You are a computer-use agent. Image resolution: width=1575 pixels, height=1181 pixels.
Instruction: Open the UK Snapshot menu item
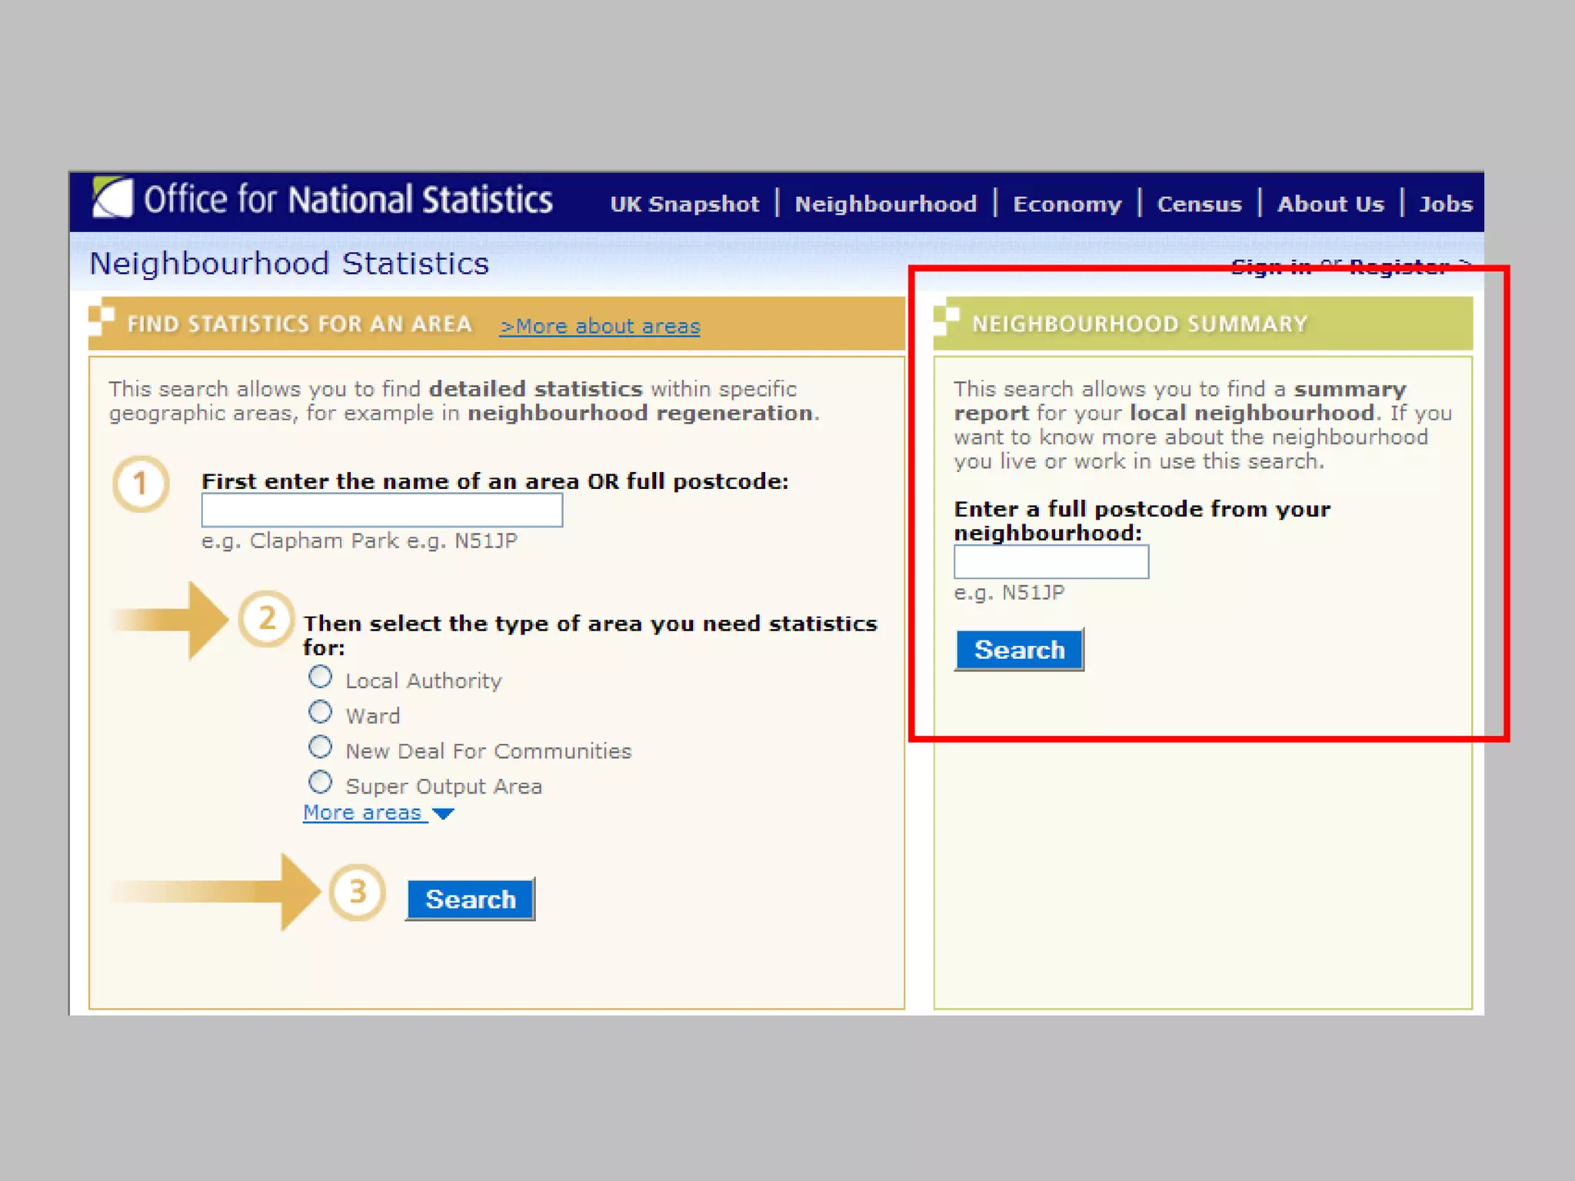point(684,204)
